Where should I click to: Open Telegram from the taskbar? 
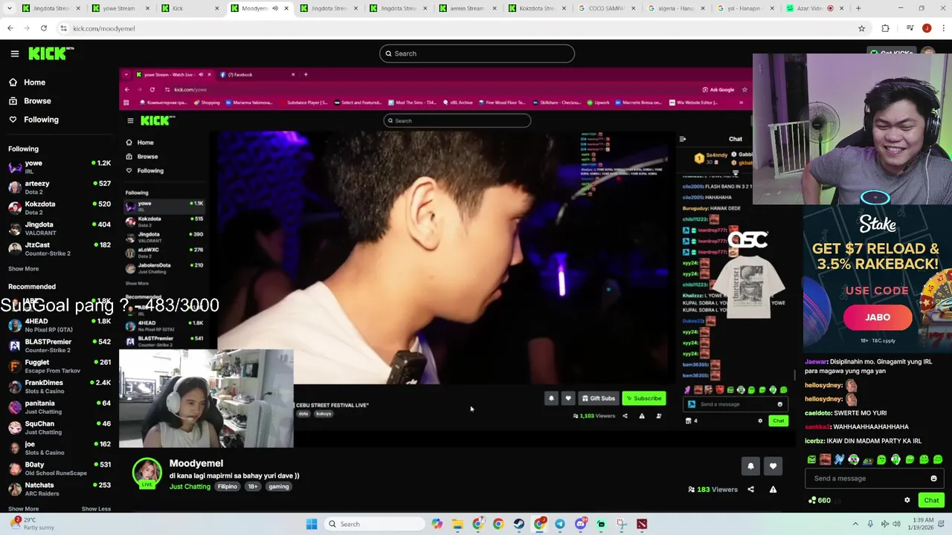tap(560, 524)
